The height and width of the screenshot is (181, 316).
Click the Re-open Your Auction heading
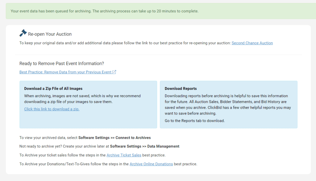[50, 34]
